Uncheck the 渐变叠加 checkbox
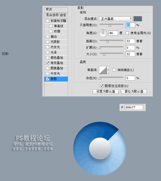The image size is (161, 181). [47, 63]
